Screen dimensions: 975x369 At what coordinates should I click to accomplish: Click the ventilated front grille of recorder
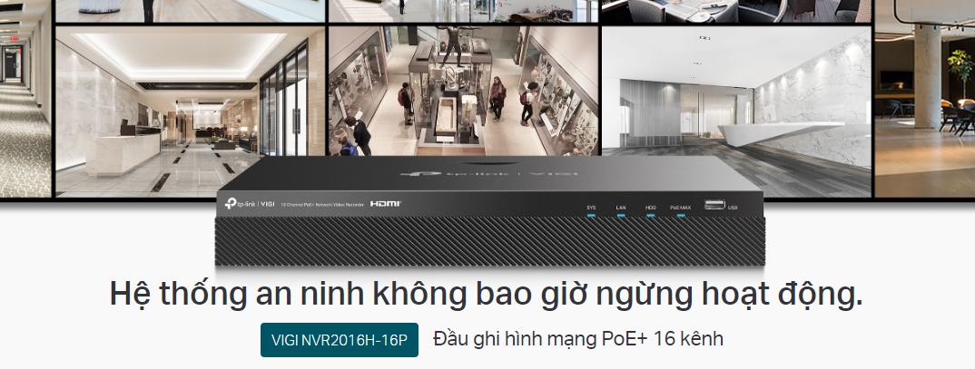click(490, 243)
